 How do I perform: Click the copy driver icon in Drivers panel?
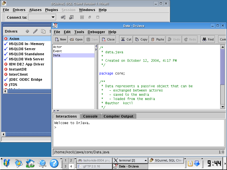(x=43, y=31)
